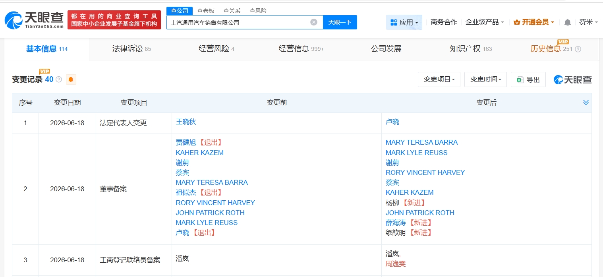Click 缪歆明 marked 新进
The height and width of the screenshot is (277, 603).
(x=396, y=232)
